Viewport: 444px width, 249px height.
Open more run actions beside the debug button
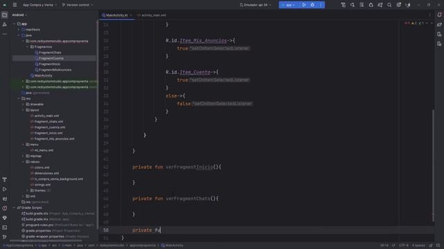click(x=321, y=5)
